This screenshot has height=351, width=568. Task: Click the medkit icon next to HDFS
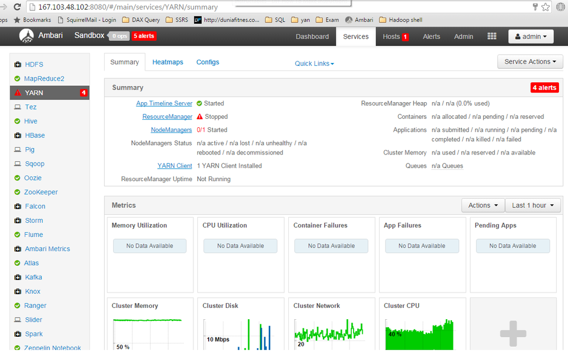[18, 64]
